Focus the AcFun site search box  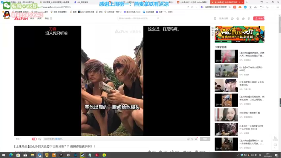click(139, 18)
